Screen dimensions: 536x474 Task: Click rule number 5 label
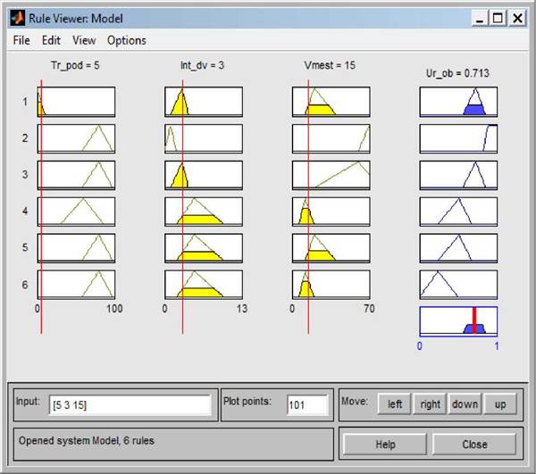tap(25, 247)
